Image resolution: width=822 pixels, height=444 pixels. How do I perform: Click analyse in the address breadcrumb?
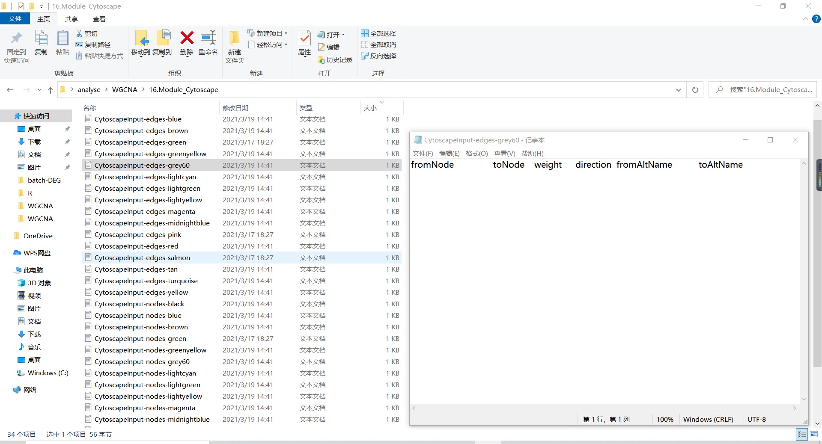89,89
